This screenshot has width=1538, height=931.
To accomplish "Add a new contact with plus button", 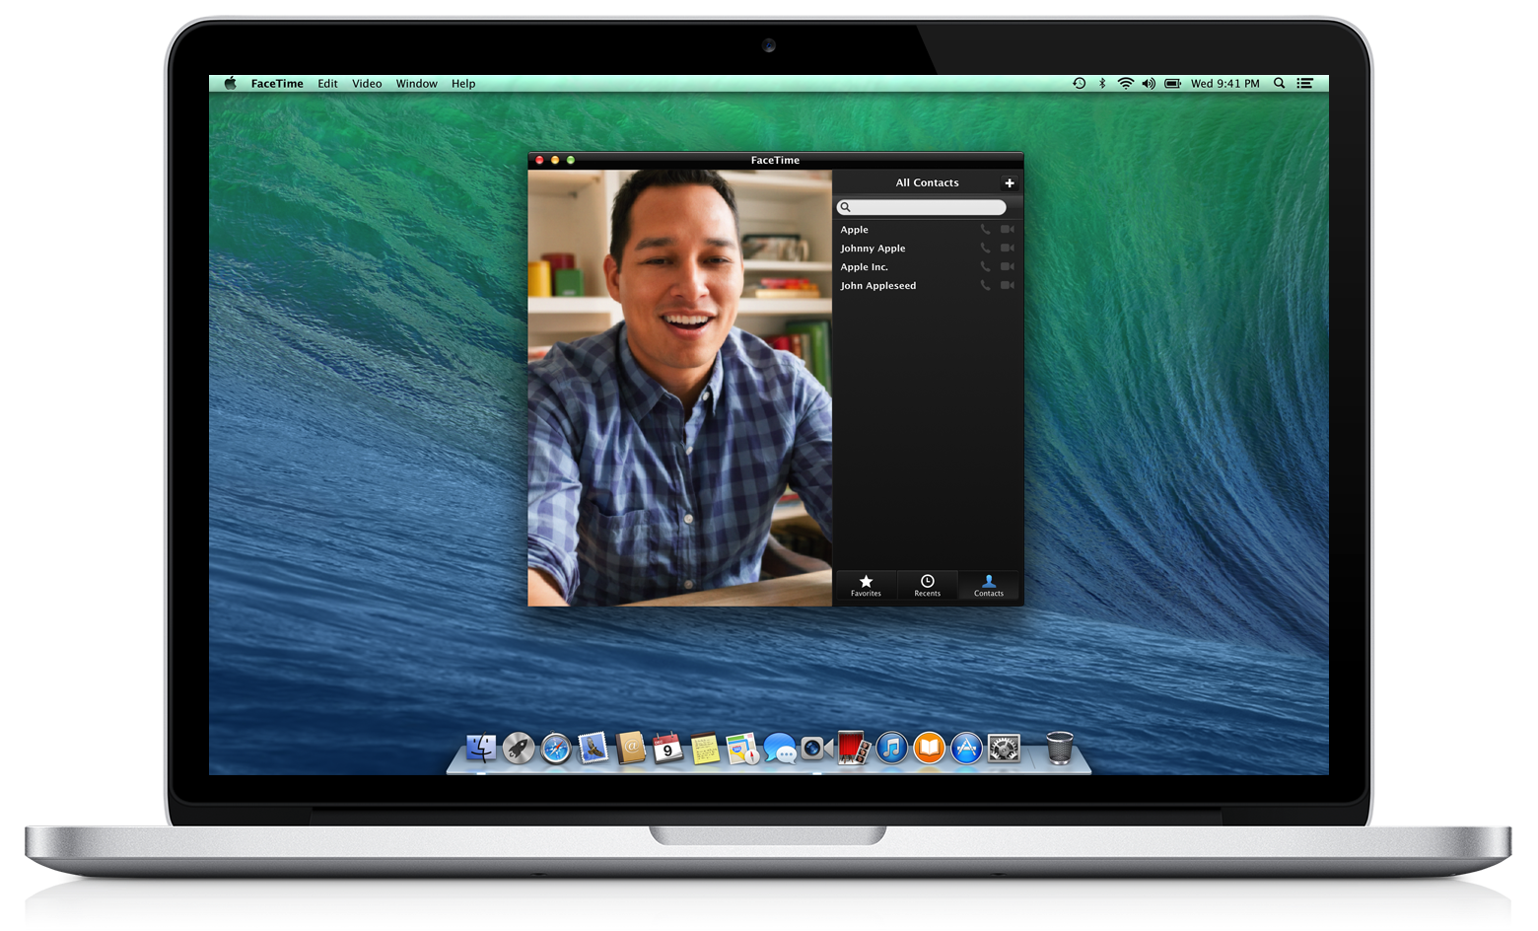I will [1010, 183].
